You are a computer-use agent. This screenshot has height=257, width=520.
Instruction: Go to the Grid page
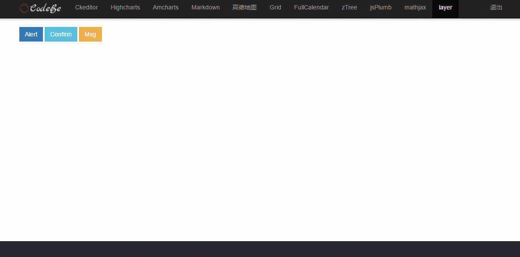276,8
